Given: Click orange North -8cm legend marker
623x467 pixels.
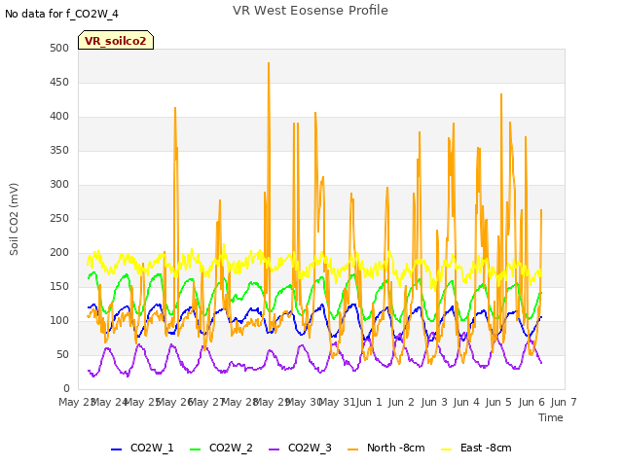Looking at the screenshot, I should pyautogui.click(x=352, y=449).
